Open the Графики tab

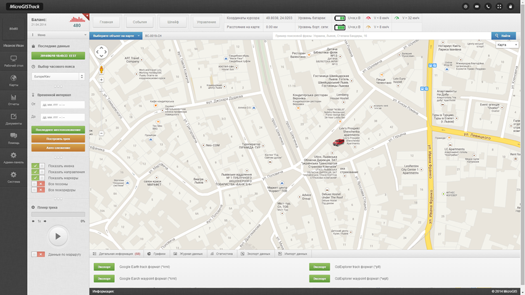(156, 254)
